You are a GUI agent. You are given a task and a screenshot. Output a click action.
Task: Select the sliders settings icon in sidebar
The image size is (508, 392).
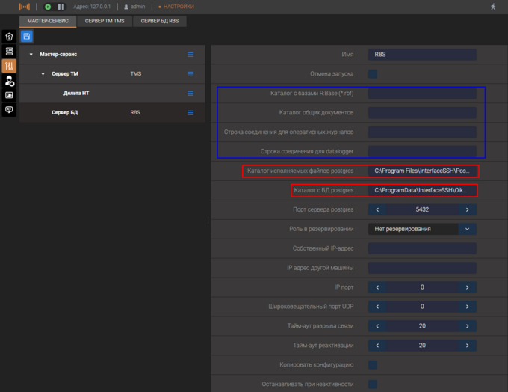(x=9, y=66)
